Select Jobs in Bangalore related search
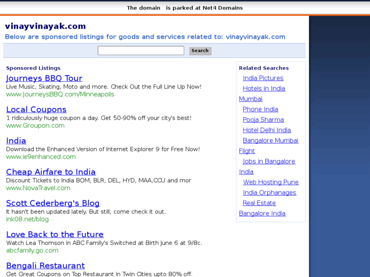 pyautogui.click(x=269, y=161)
